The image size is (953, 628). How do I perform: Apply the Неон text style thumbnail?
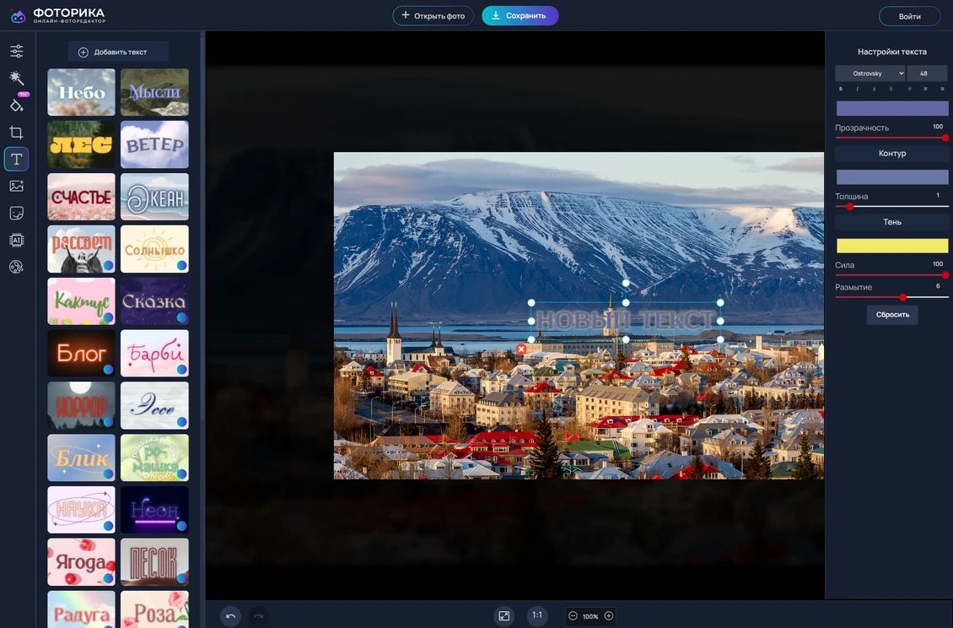click(x=154, y=510)
